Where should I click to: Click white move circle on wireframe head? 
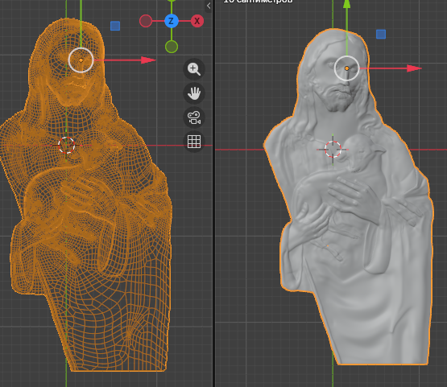pos(81,60)
